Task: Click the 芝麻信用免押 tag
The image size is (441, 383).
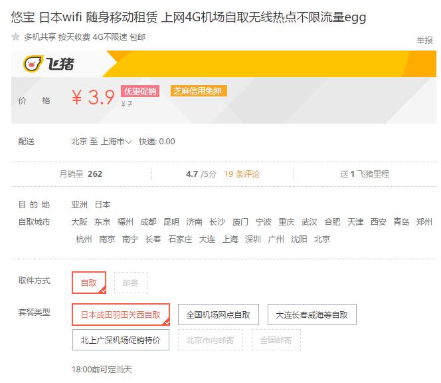Action: coord(199,91)
